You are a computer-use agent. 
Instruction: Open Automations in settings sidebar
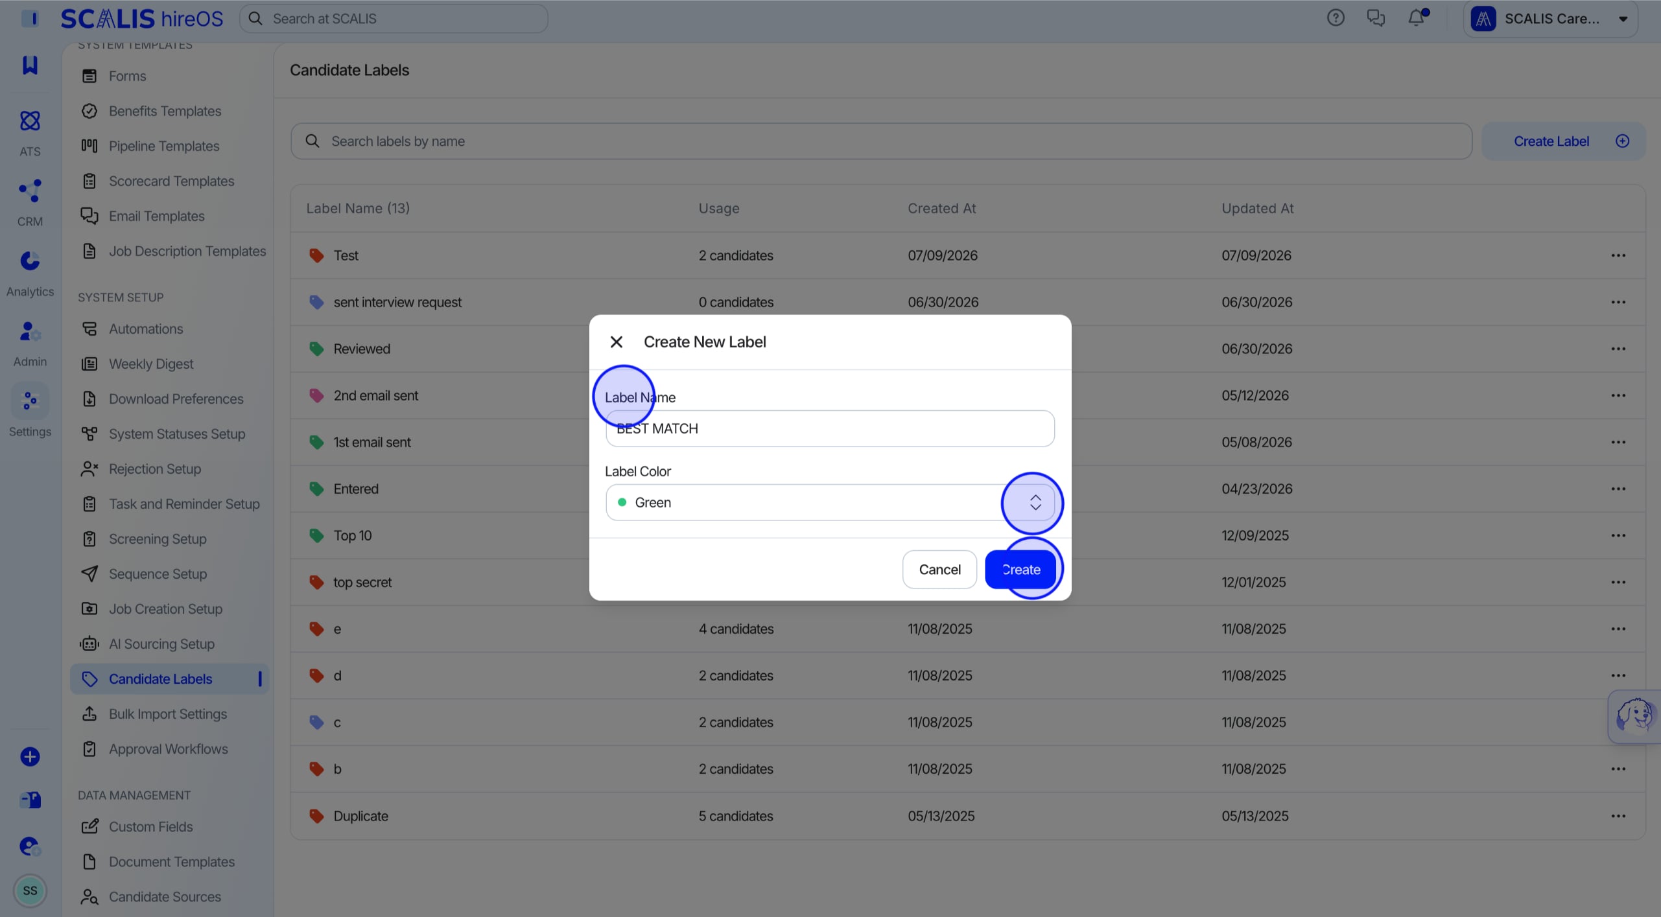170,329
